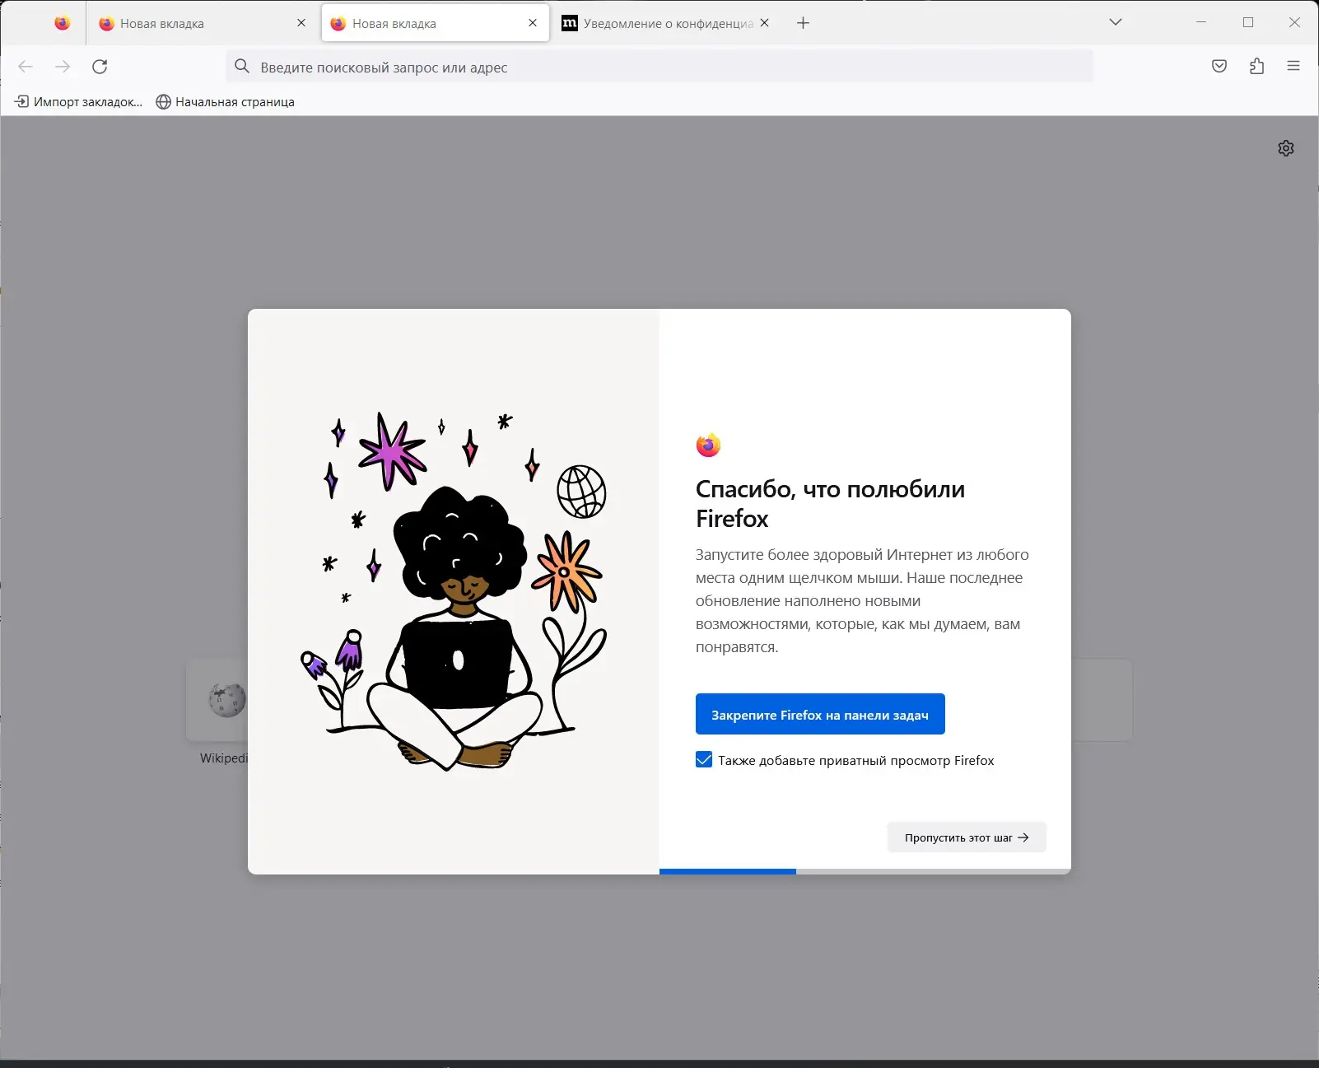Image resolution: width=1319 pixels, height=1068 pixels.
Task: Switch to the first Новая вкладка tab
Action: coord(203,23)
